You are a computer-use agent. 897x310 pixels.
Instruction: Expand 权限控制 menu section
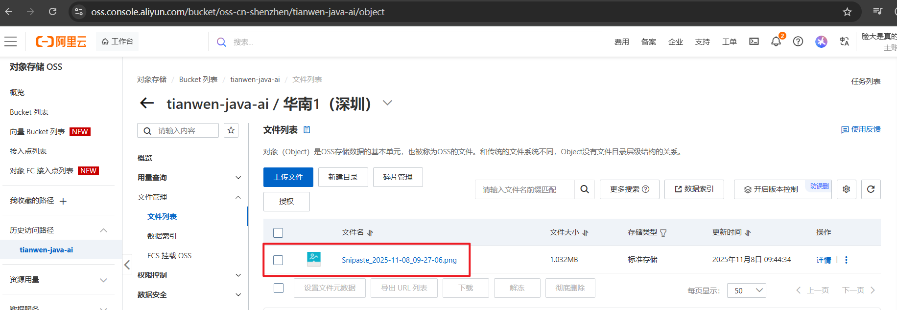tap(238, 275)
